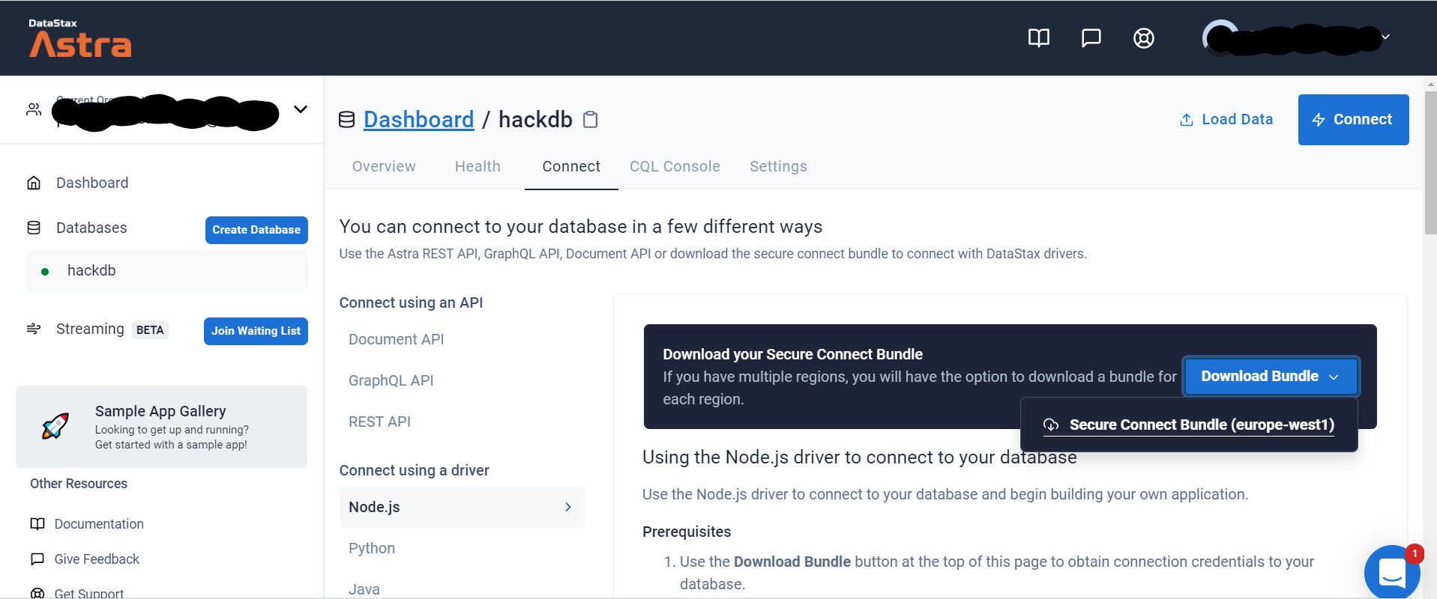This screenshot has height=599, width=1437.
Task: Click the DataStax Astra logo
Action: (x=79, y=38)
